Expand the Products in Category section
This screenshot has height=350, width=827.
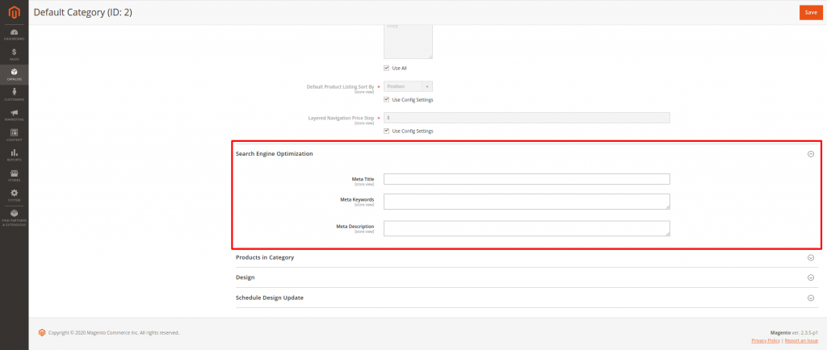[811, 257]
